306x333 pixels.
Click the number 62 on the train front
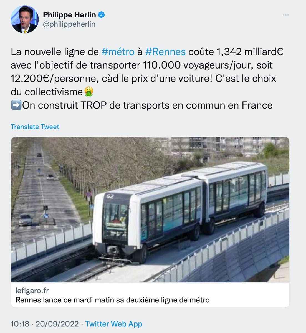point(110,196)
